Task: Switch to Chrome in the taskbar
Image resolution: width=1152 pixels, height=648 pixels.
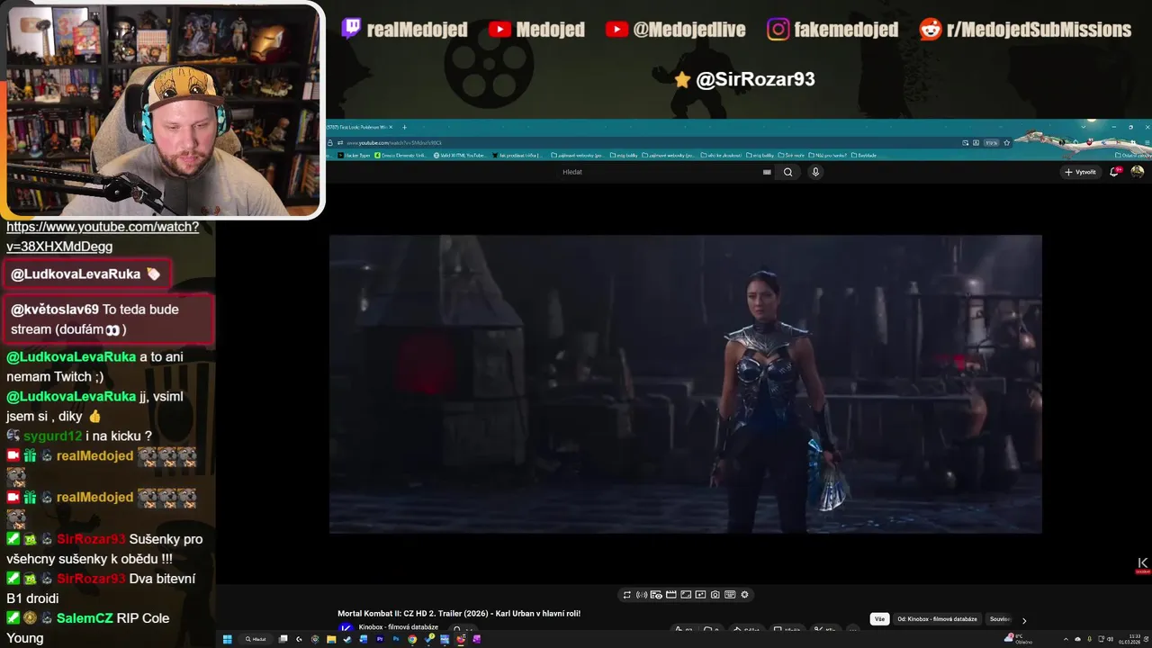Action: point(412,639)
